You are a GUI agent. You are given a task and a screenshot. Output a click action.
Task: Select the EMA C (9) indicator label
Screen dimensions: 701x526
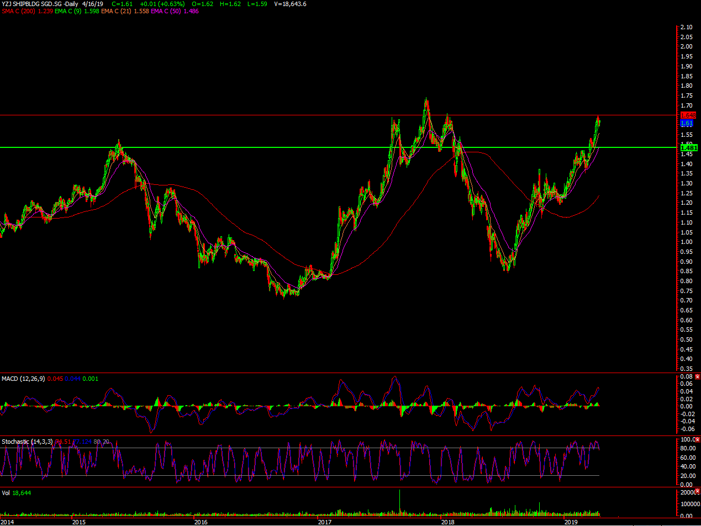point(68,11)
